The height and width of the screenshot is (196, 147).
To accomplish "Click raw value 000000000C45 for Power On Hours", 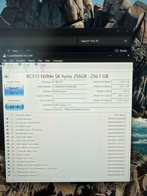I will [x=116, y=158].
